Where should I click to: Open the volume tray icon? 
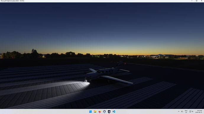192,111
